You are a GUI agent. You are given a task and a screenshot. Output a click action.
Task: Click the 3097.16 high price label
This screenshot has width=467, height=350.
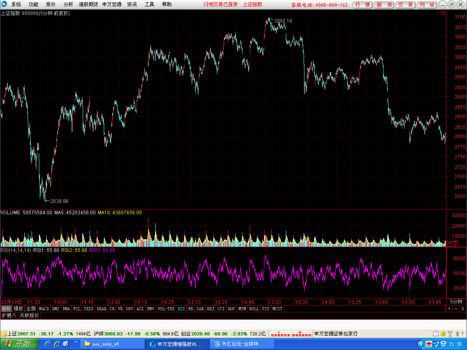[283, 21]
